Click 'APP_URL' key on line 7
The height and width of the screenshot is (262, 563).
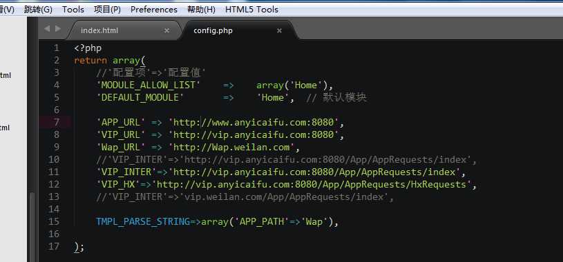(121, 123)
